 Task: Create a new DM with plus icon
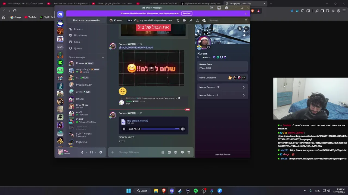(103, 57)
